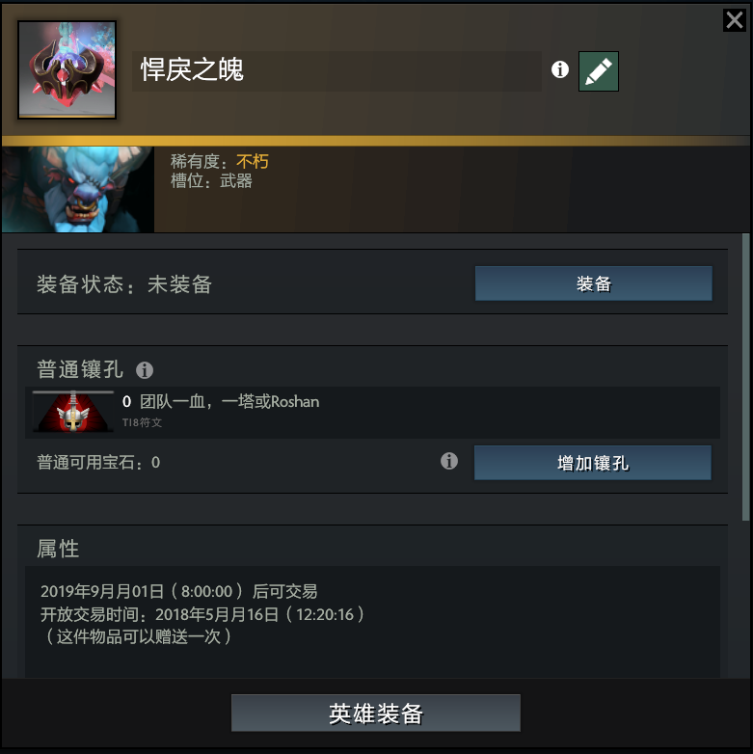
Task: Click the 悍戾之魄 item icon image
Action: click(67, 69)
